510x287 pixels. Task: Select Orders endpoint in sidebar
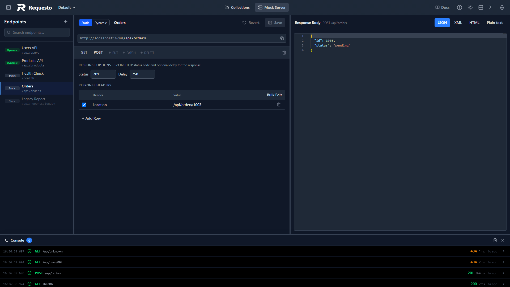click(x=37, y=88)
